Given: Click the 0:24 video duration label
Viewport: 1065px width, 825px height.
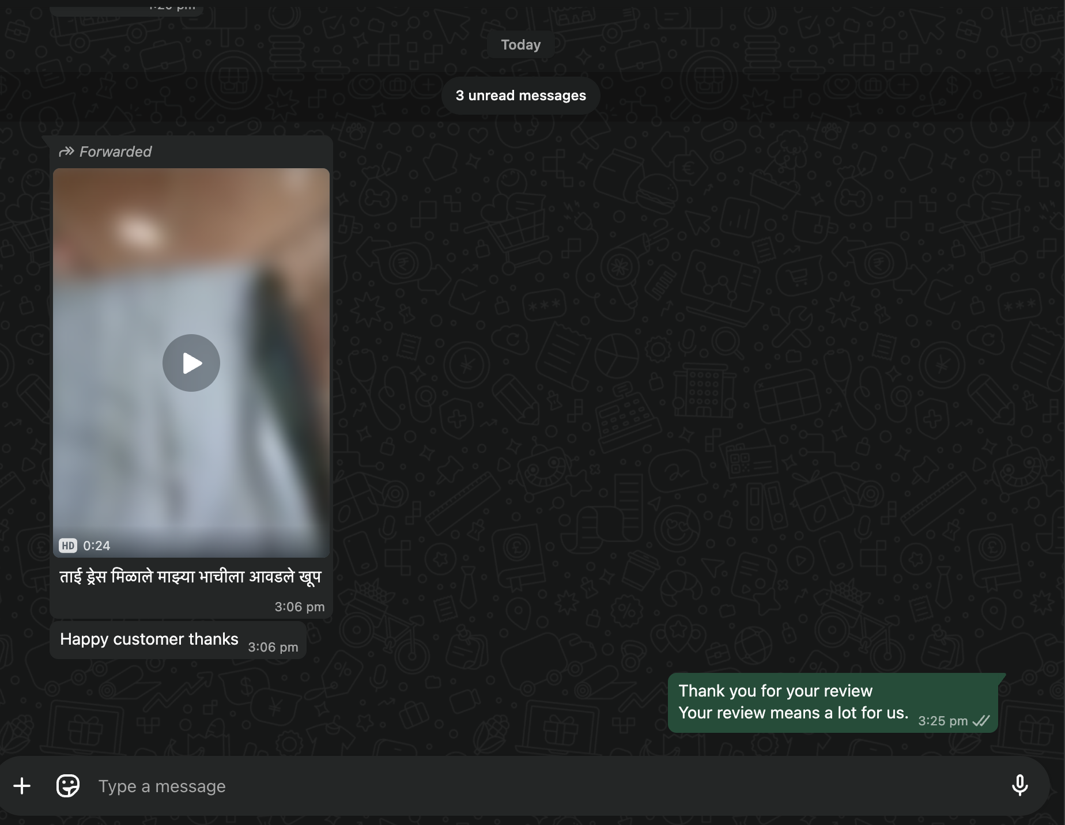Looking at the screenshot, I should pyautogui.click(x=96, y=546).
